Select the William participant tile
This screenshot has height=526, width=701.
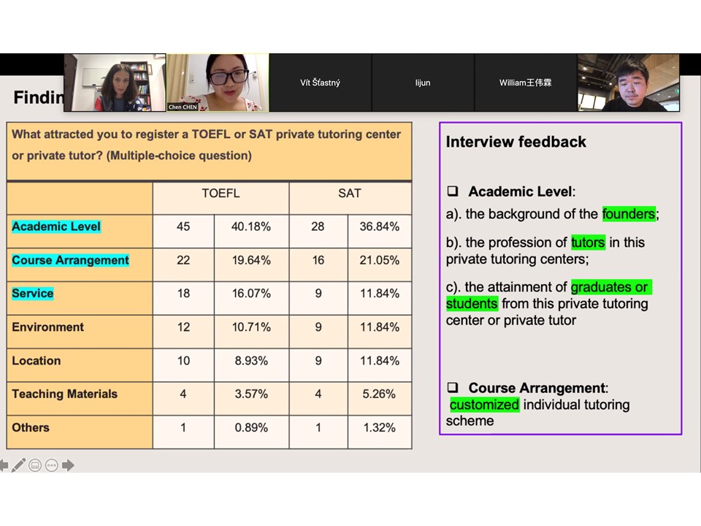pos(526,83)
